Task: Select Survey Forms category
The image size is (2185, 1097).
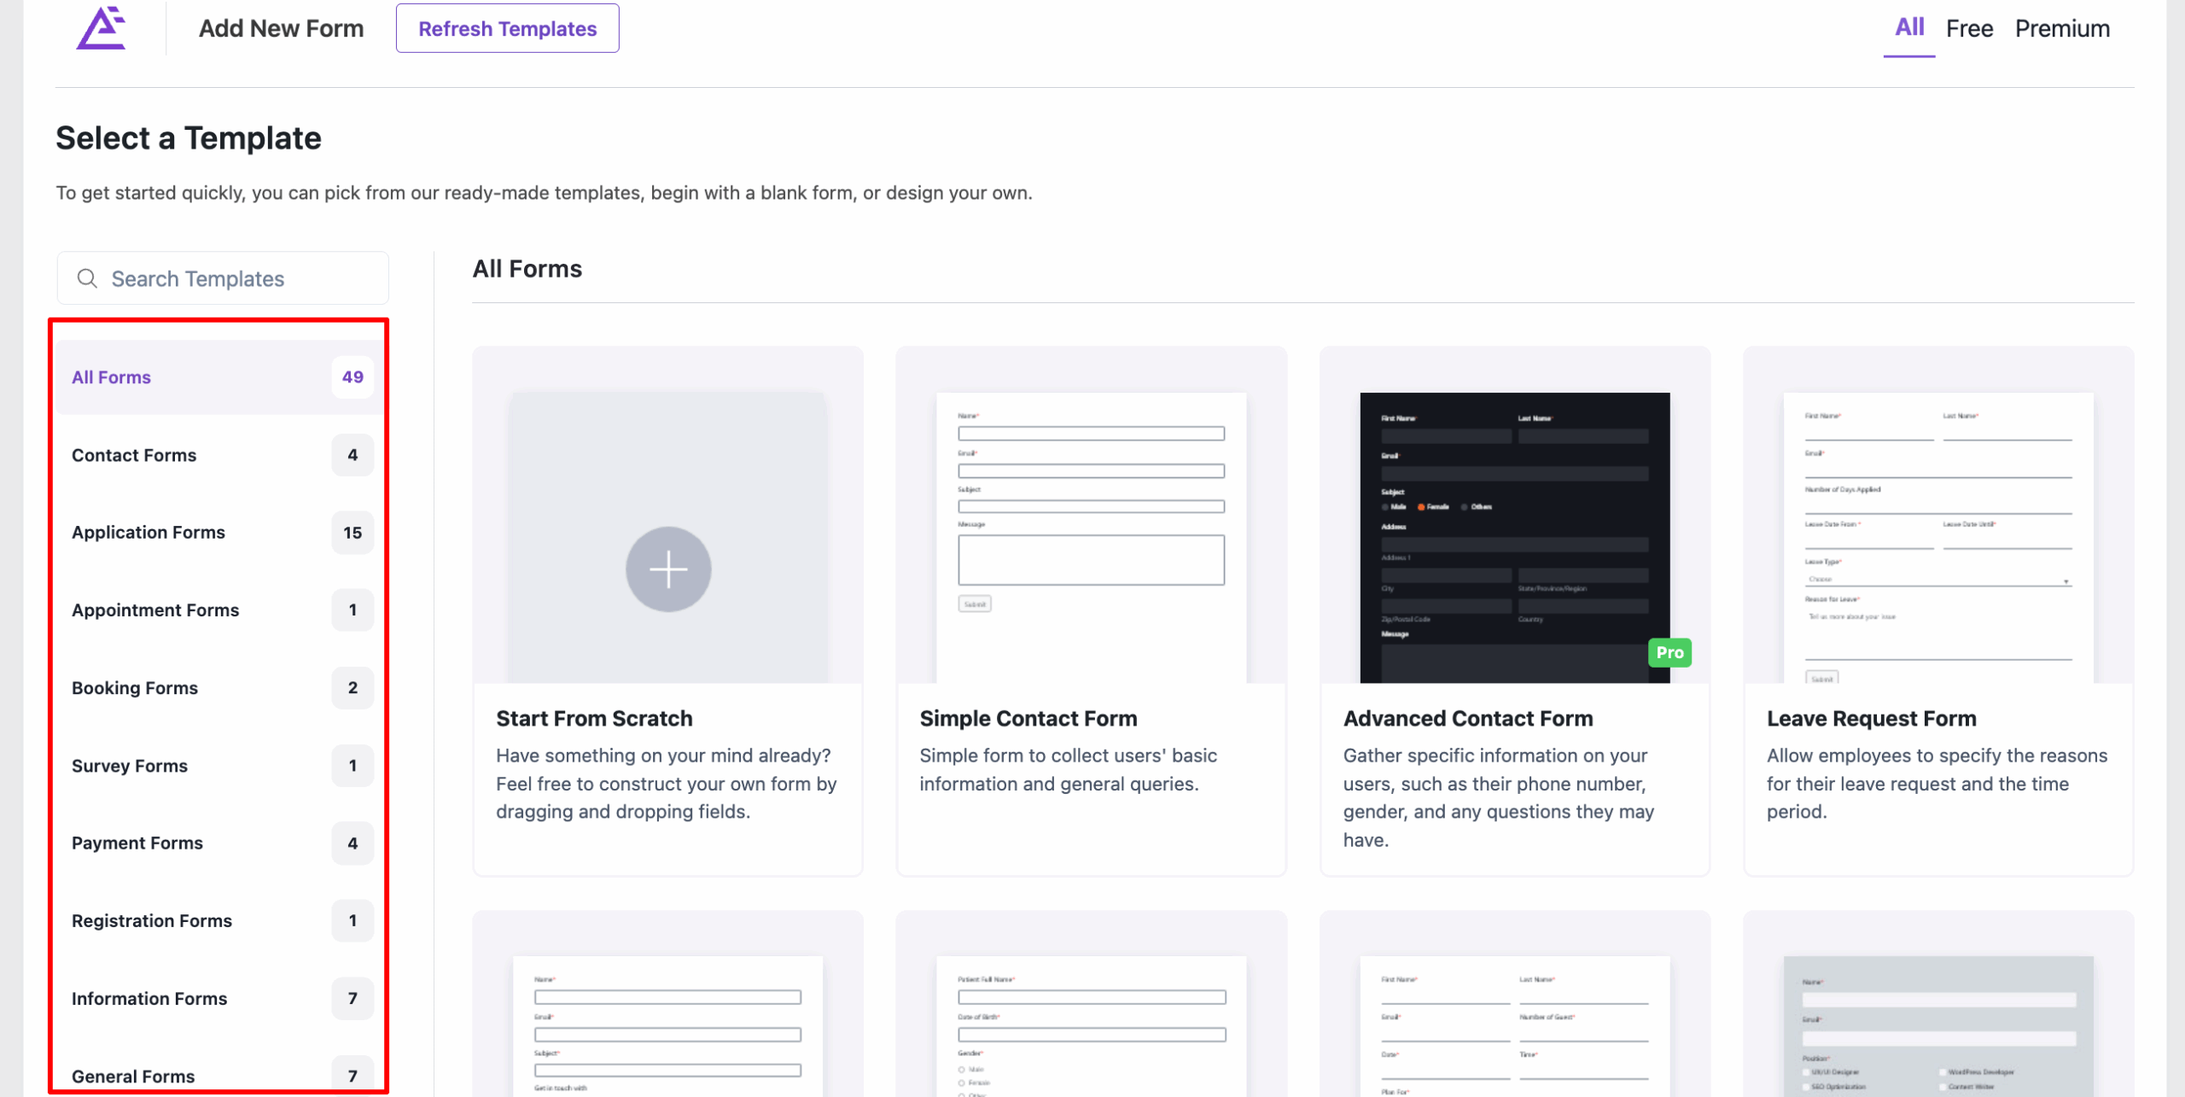Action: [130, 766]
